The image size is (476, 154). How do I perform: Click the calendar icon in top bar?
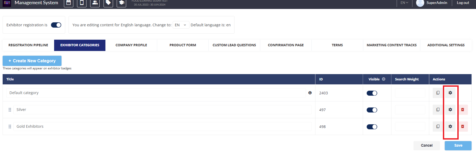(x=69, y=3)
